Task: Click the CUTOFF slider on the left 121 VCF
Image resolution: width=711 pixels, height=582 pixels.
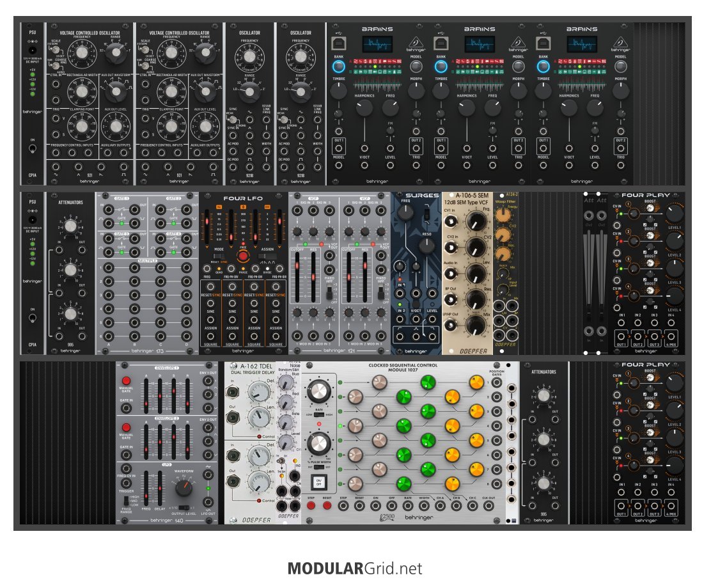Action: coord(297,277)
